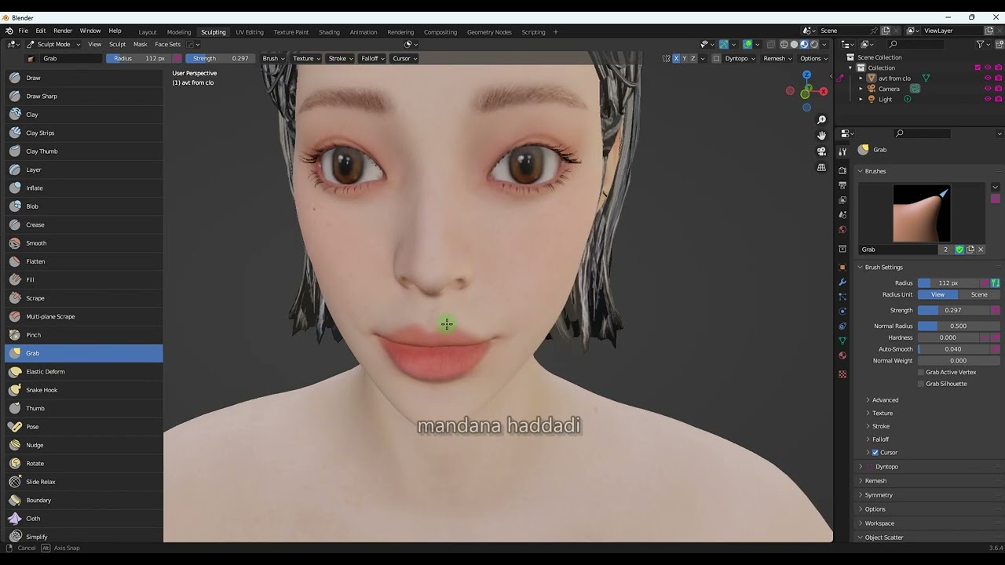Image resolution: width=1005 pixels, height=565 pixels.
Task: Switch to the Texture Paint workspace tab
Action: [x=291, y=32]
